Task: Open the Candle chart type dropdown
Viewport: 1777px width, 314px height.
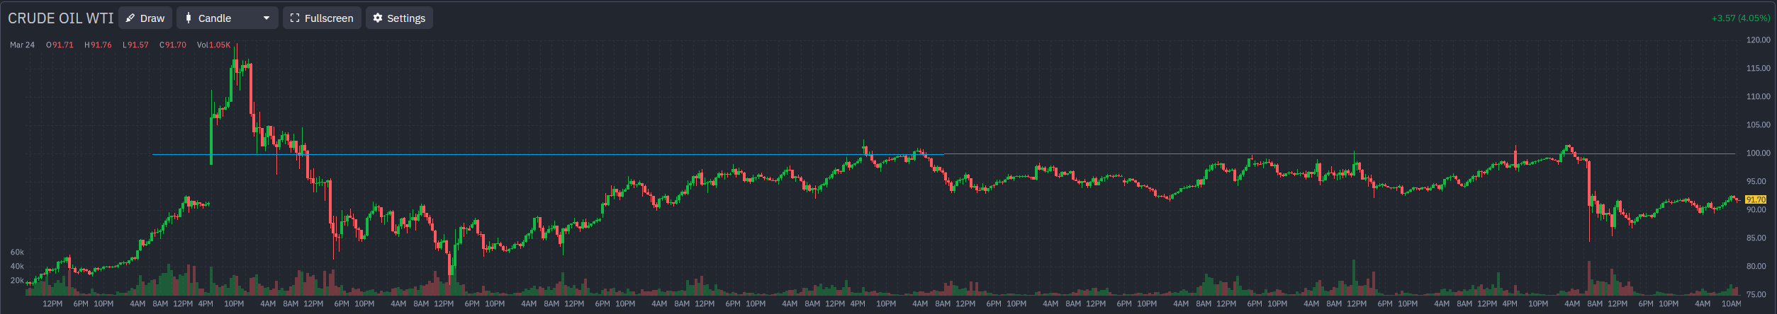Action: pos(227,18)
